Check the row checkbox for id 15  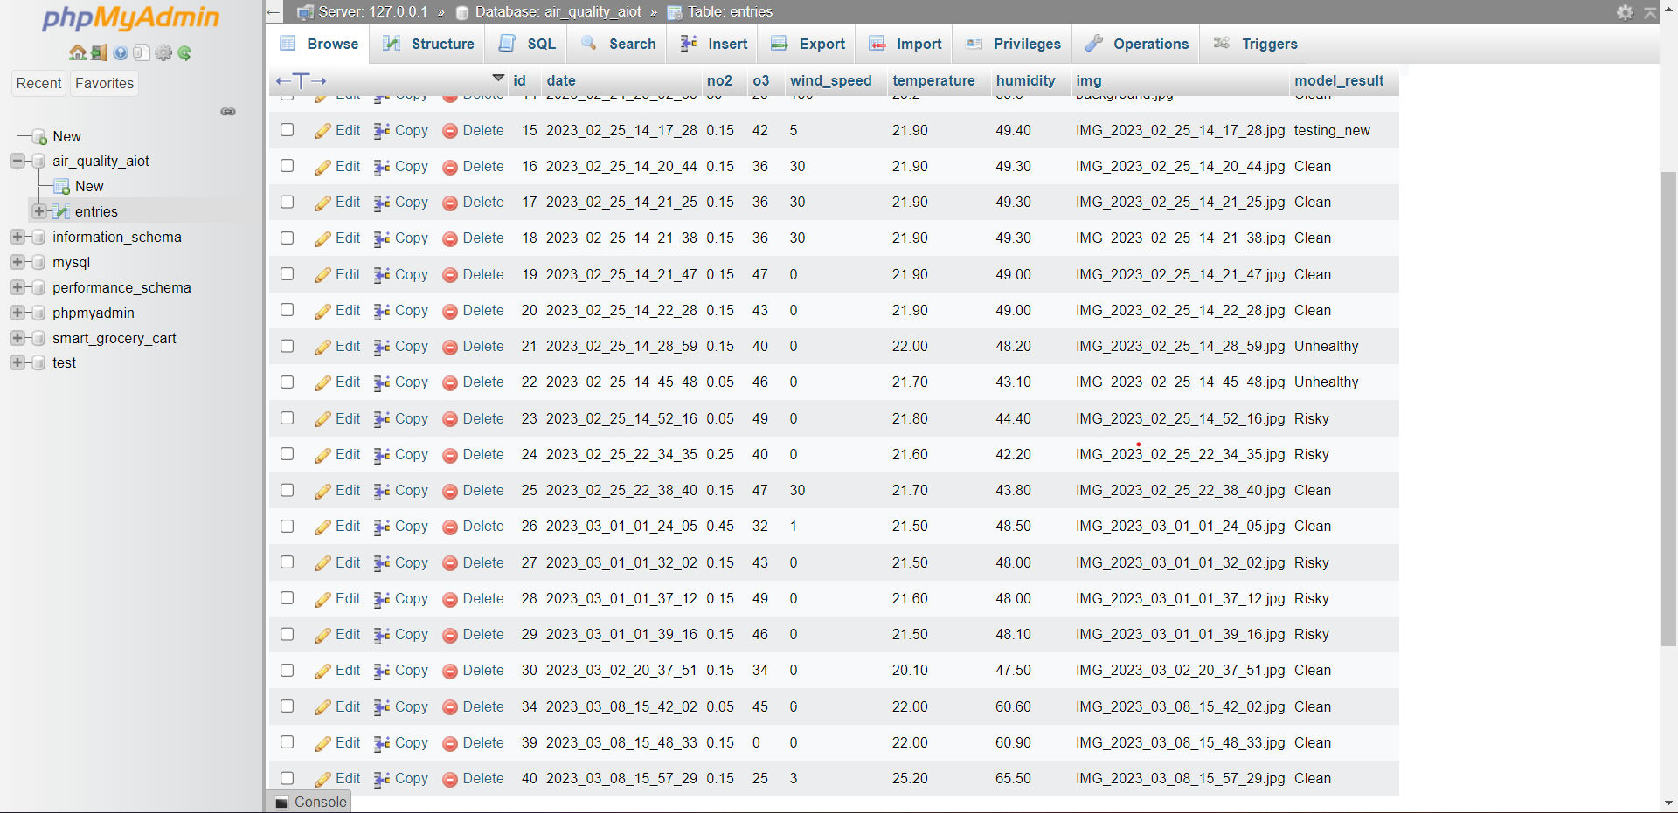[x=287, y=129]
